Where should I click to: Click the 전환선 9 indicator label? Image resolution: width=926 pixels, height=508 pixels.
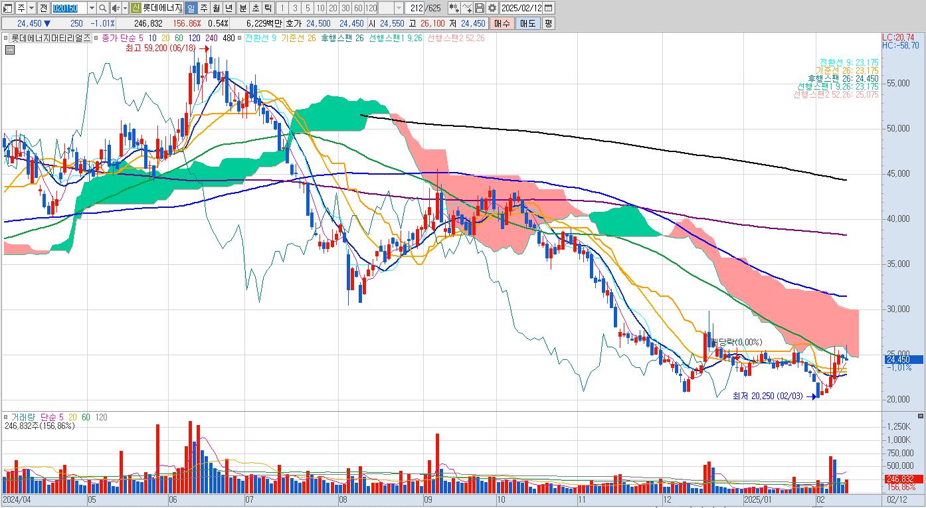261,39
